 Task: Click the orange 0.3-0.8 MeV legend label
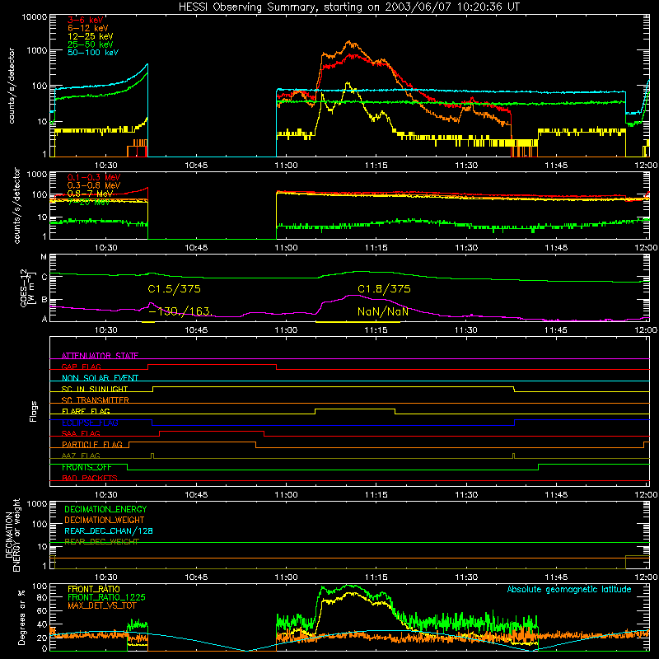click(x=94, y=185)
